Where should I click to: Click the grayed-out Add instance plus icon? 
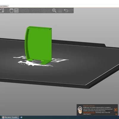click(33, 10)
